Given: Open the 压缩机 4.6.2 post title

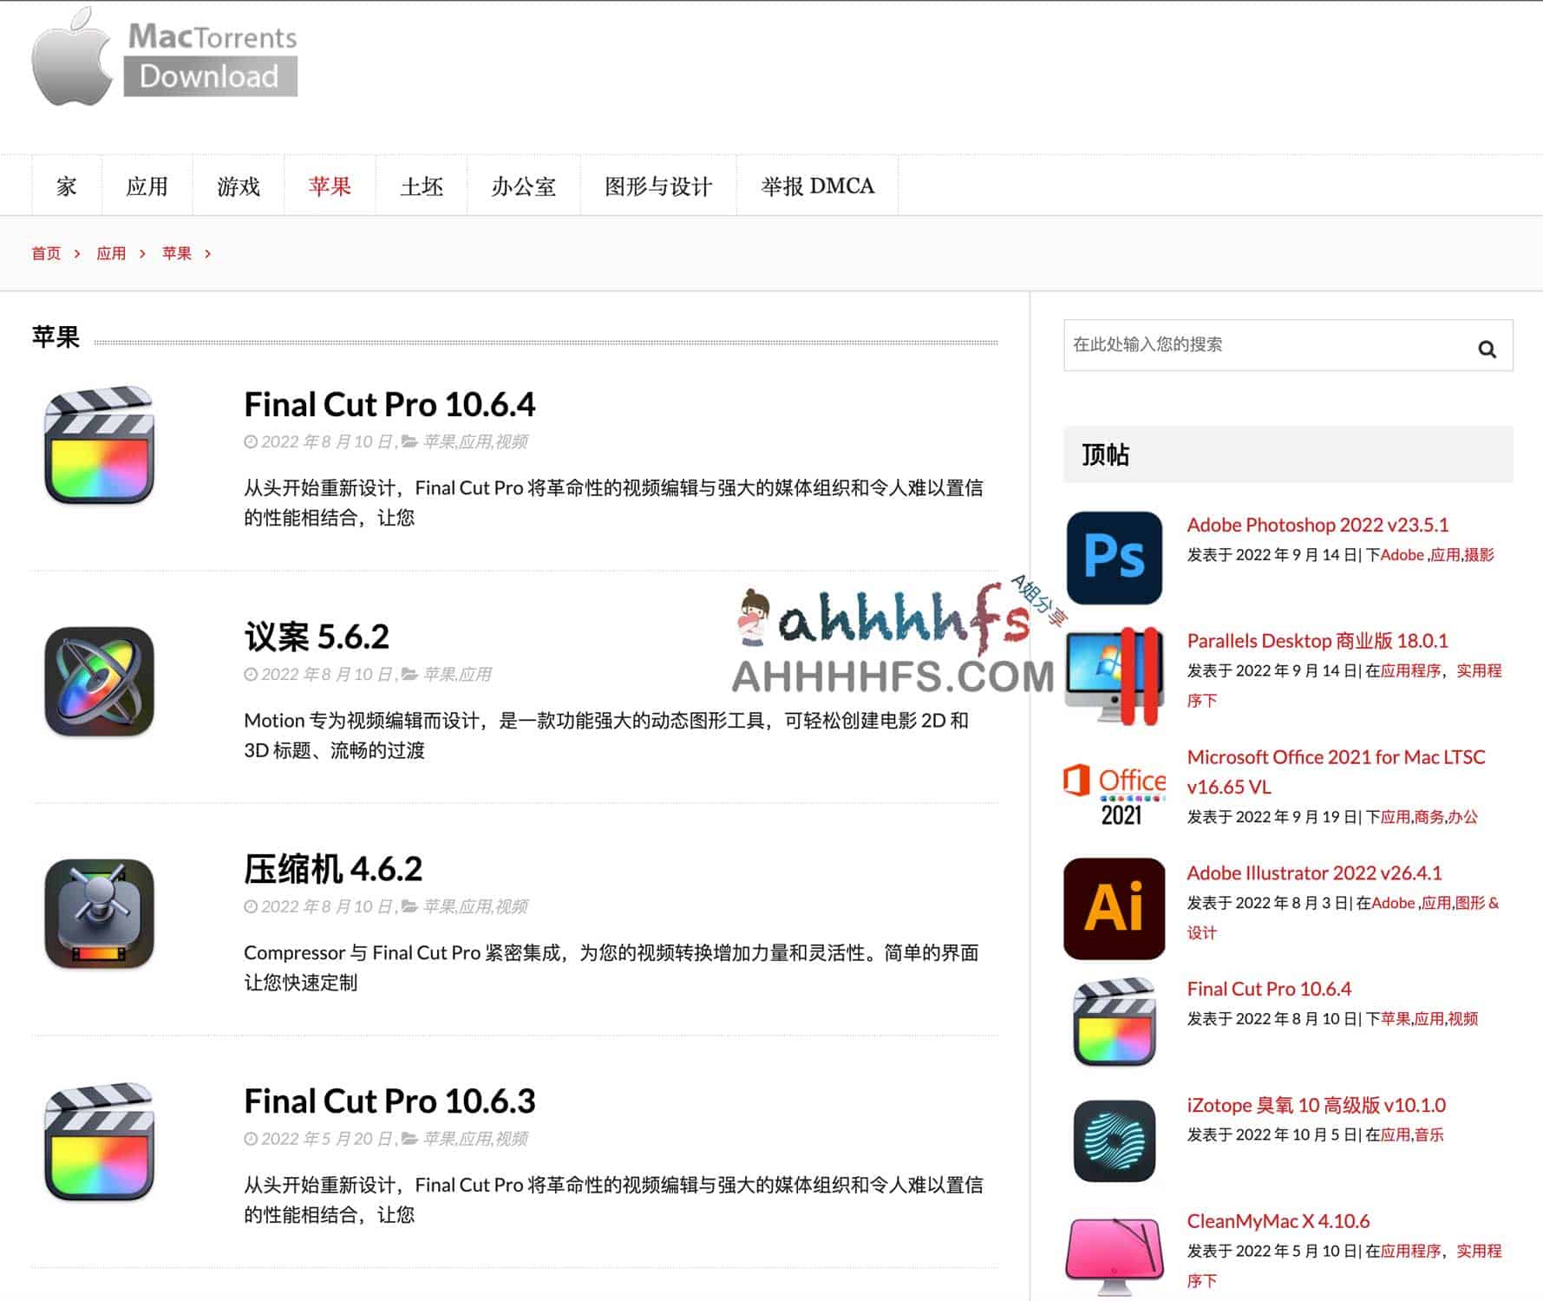Looking at the screenshot, I should point(333,869).
